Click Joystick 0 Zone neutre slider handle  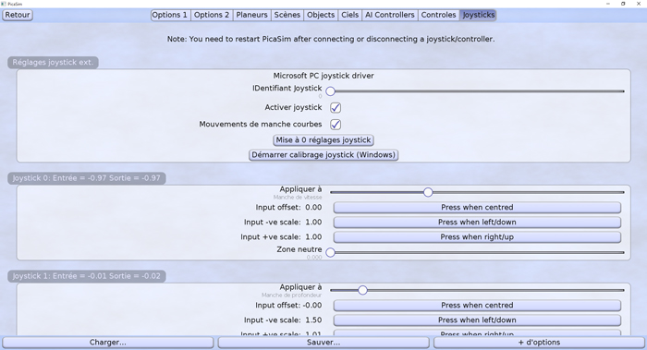[x=331, y=252]
